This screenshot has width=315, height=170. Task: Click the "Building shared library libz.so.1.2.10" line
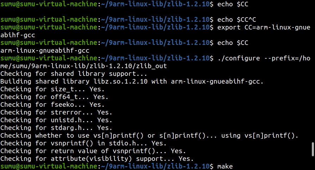tap(132, 81)
